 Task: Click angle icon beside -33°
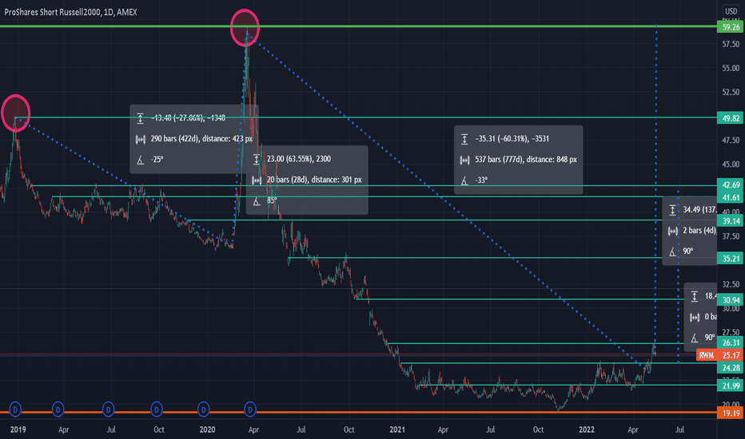(x=464, y=181)
